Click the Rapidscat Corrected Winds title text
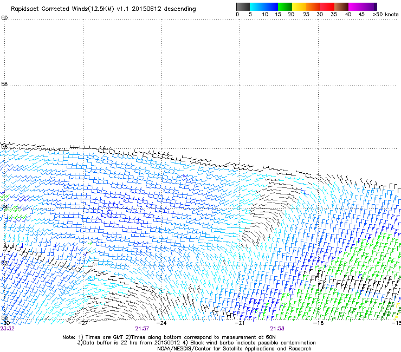The image size is (401, 352). [x=104, y=9]
